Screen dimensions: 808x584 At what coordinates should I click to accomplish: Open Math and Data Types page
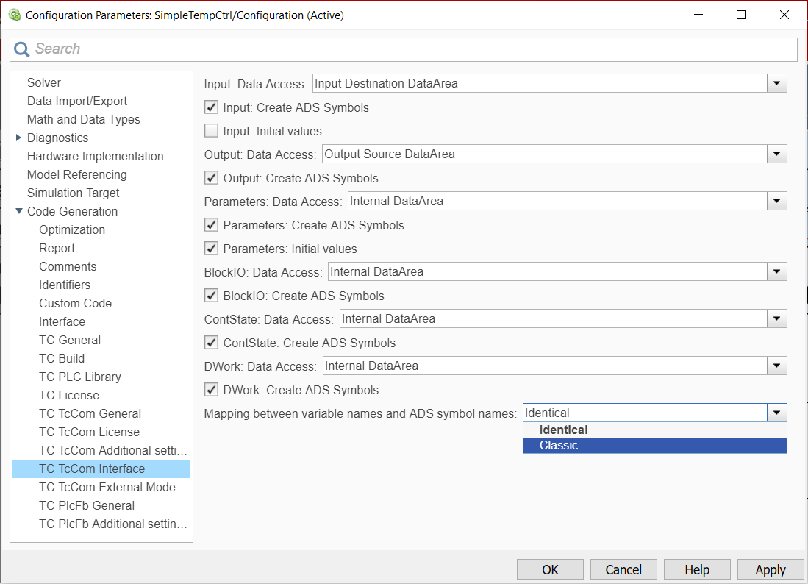[84, 120]
